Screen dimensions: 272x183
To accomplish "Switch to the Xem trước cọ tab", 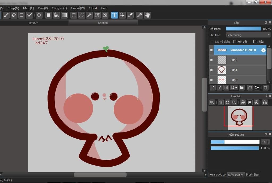I will (x=218, y=175).
